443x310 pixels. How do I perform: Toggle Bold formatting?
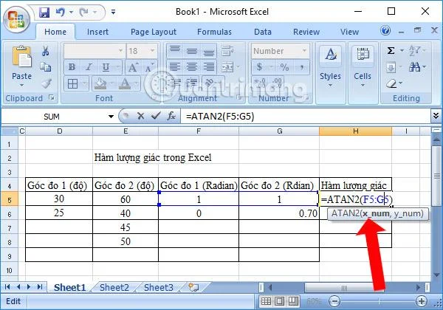72,67
